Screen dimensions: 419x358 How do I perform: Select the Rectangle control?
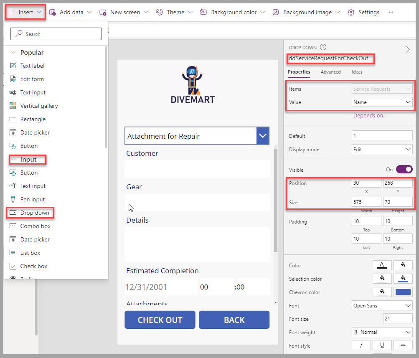pyautogui.click(x=33, y=119)
